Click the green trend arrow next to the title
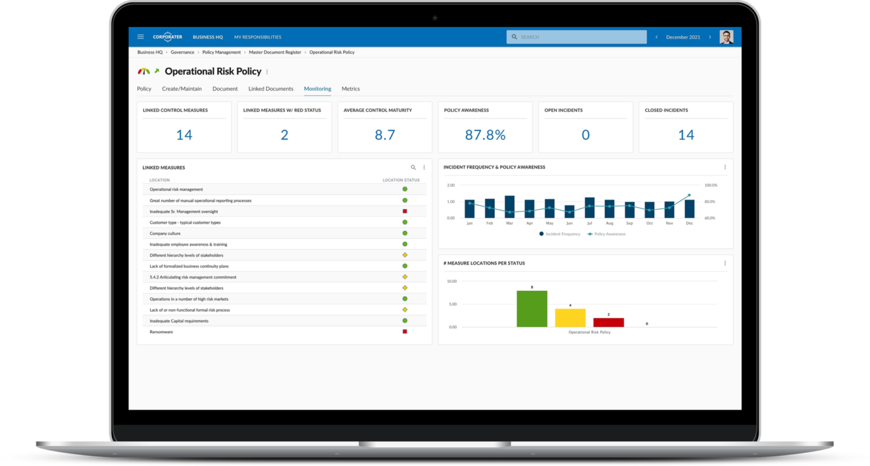Image resolution: width=870 pixels, height=466 pixels. [156, 71]
